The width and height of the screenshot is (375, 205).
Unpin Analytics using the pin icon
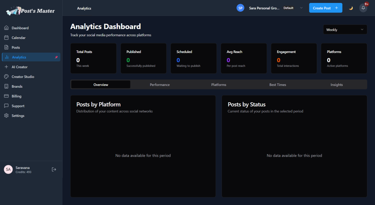(x=56, y=57)
